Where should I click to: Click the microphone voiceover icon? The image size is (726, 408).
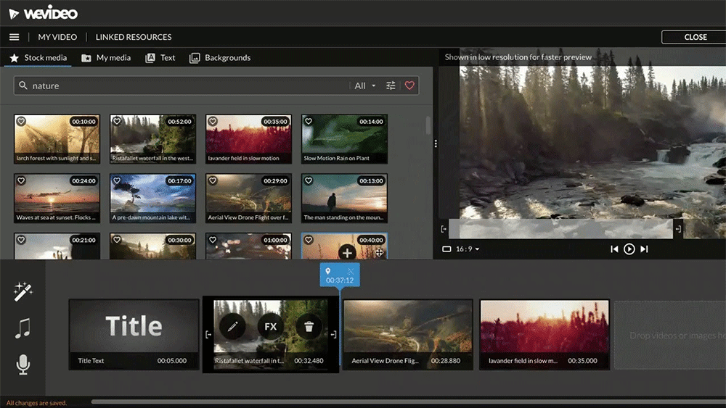23,365
